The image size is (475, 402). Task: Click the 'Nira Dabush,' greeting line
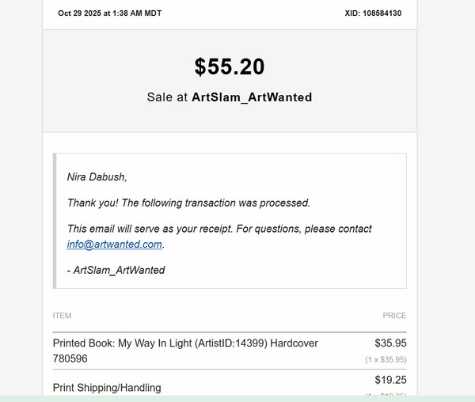click(97, 176)
